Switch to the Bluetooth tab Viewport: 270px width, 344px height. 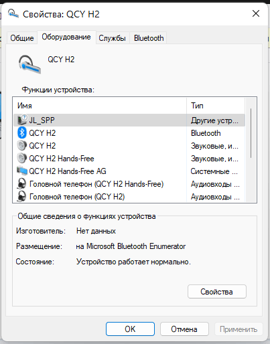[x=149, y=38]
